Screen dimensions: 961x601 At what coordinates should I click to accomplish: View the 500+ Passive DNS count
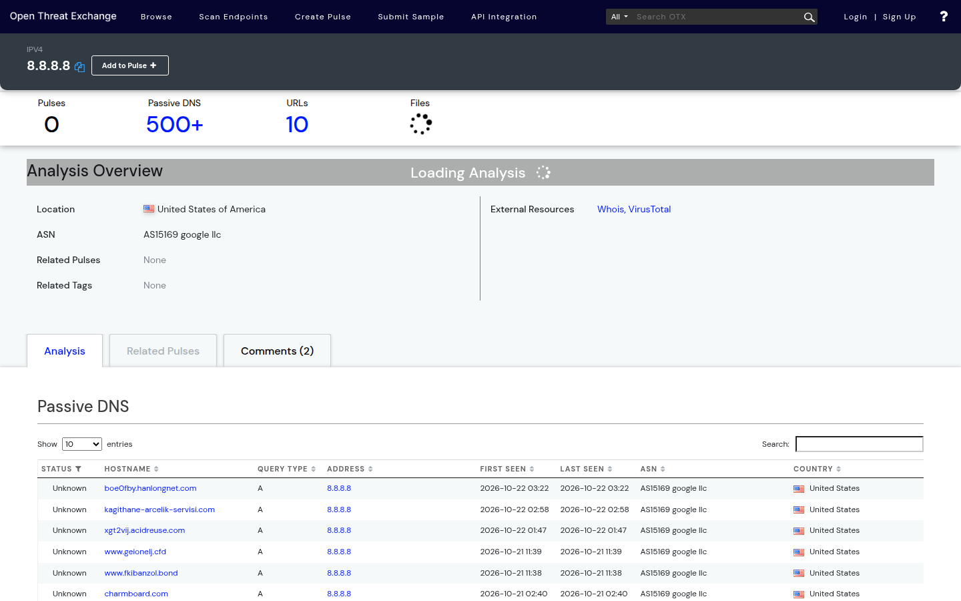(175, 124)
